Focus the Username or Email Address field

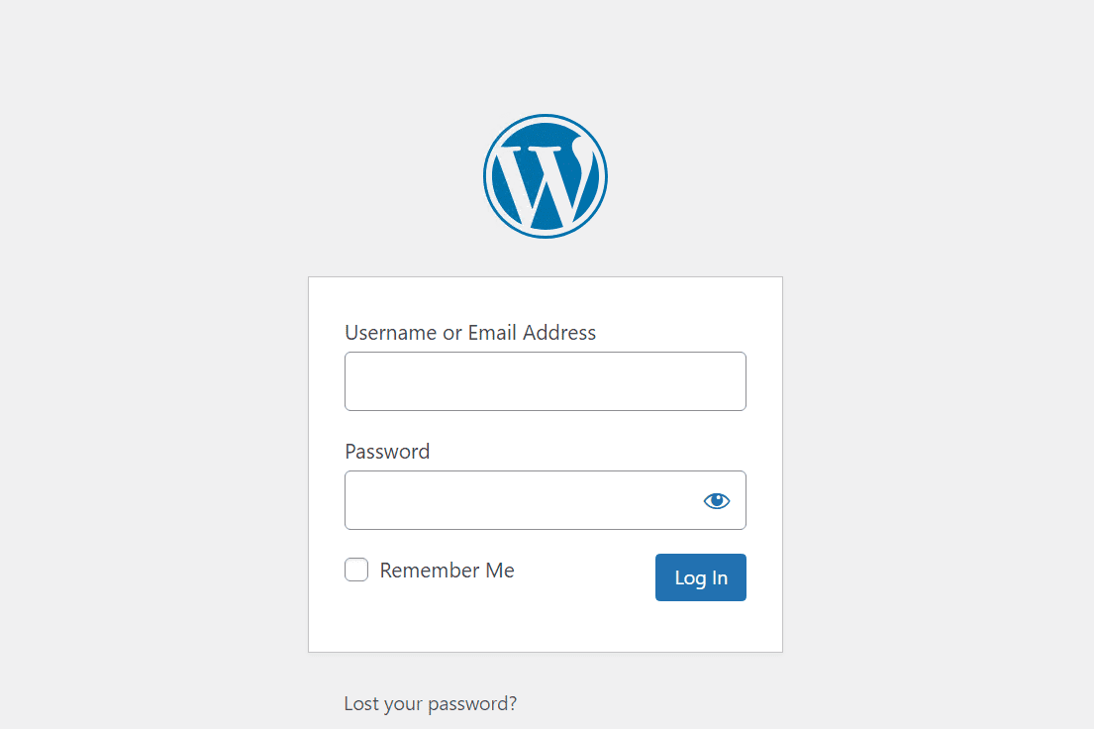545,381
